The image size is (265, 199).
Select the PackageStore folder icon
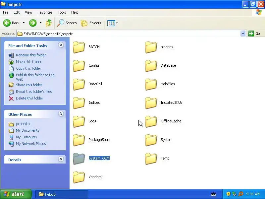pos(79,140)
